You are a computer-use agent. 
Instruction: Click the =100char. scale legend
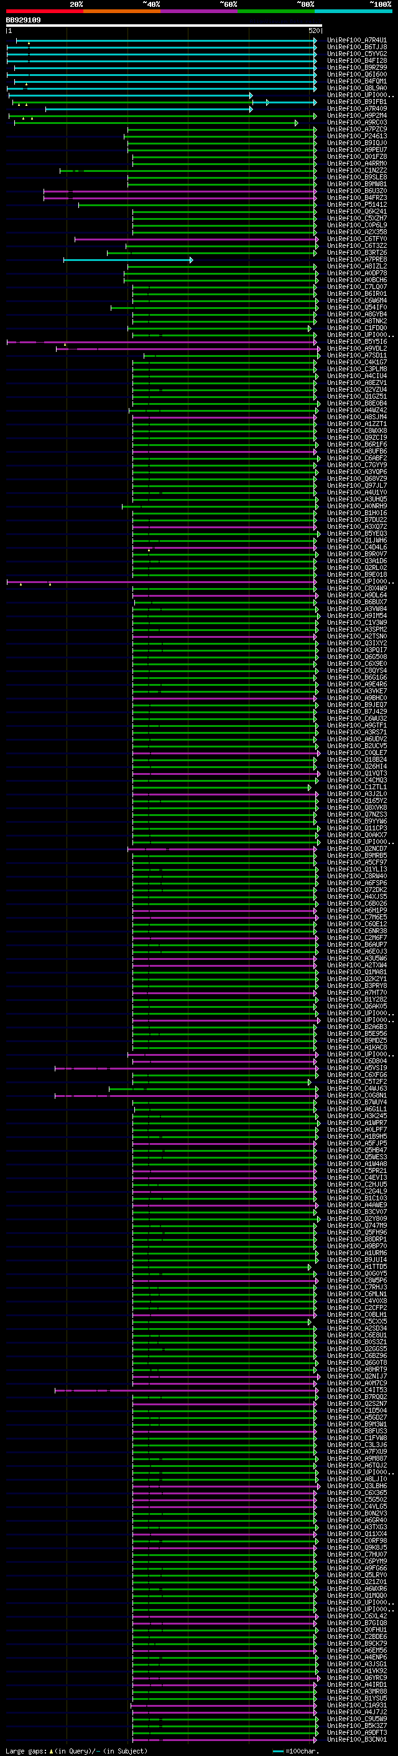tap(296, 1751)
